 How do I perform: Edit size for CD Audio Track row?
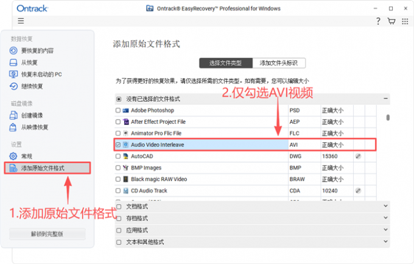[358, 191]
